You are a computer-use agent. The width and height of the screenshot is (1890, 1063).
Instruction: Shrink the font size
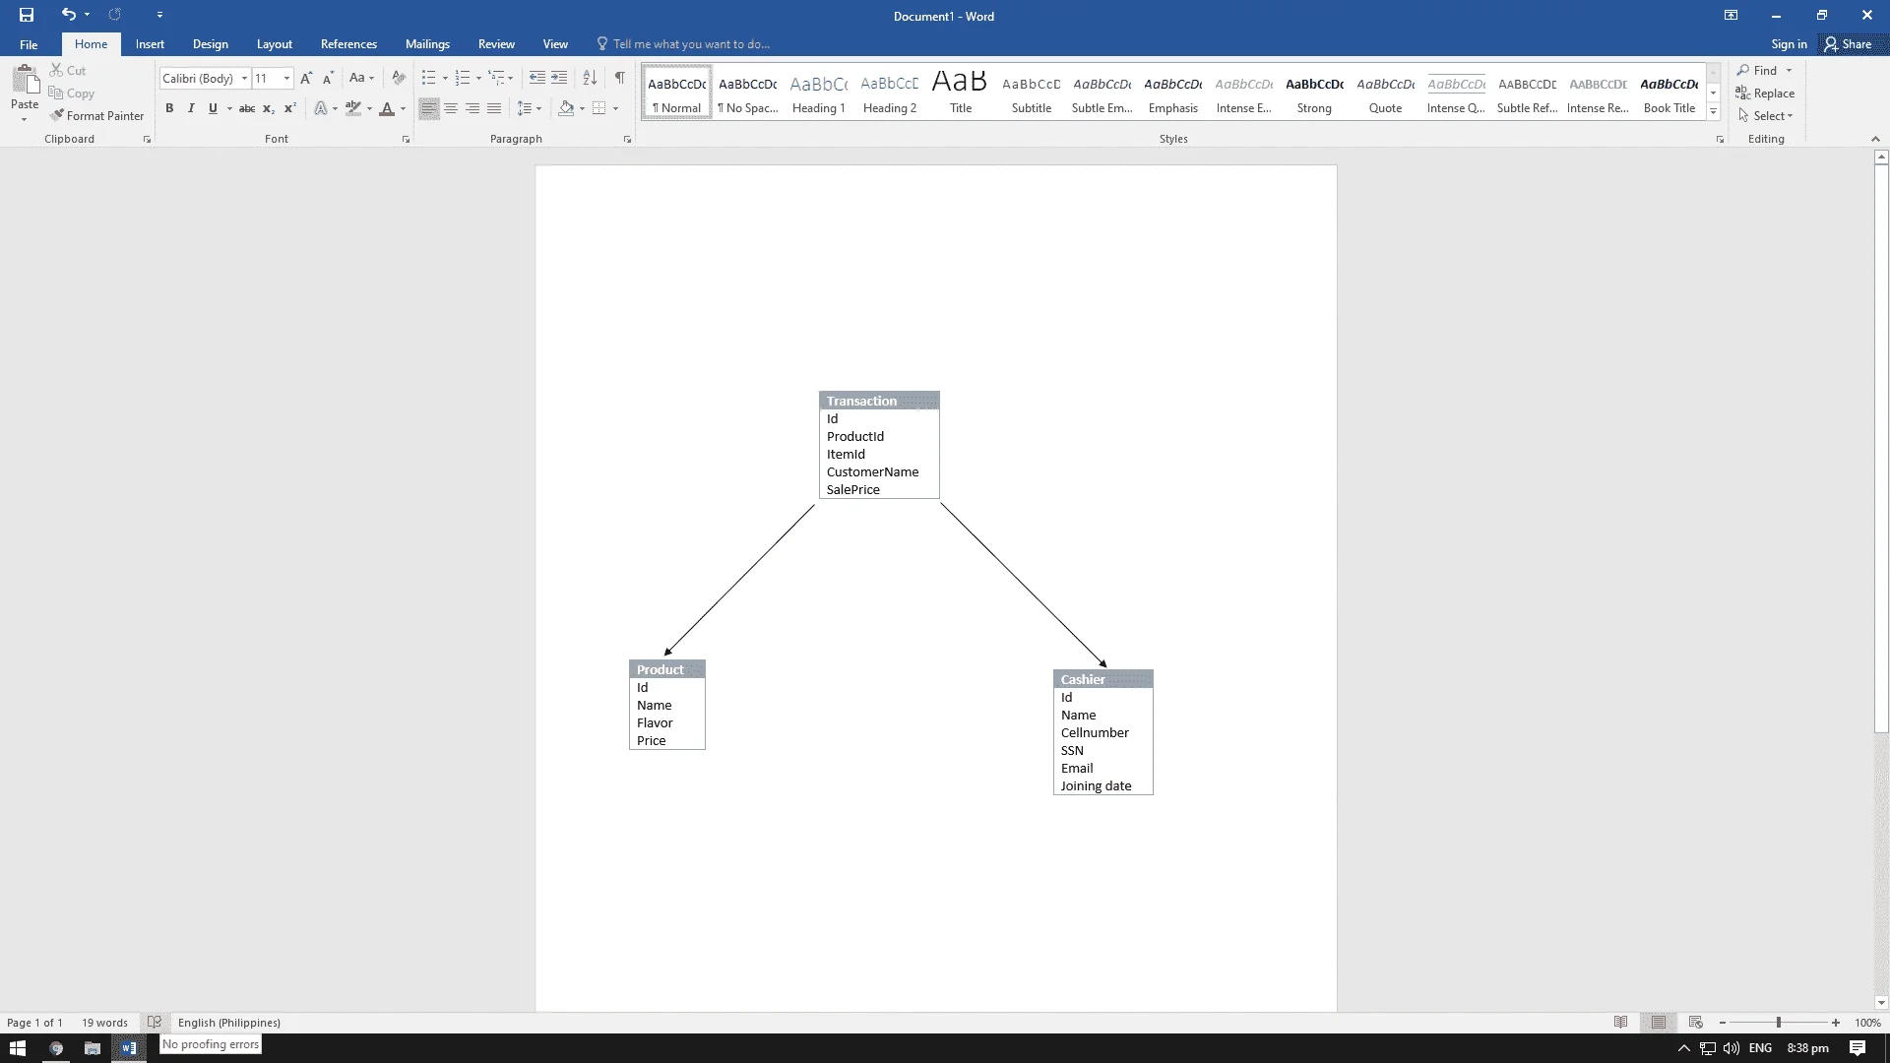pyautogui.click(x=328, y=78)
